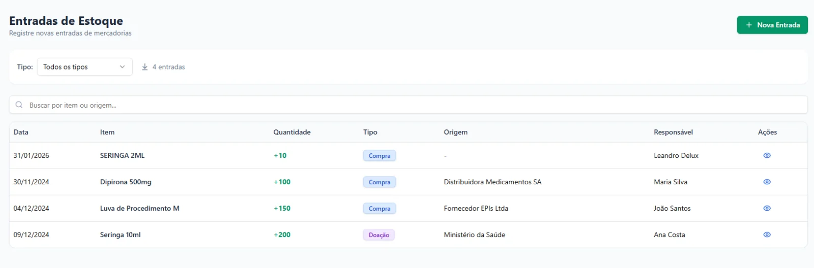Click the Data column header
814x268 pixels.
(21, 132)
